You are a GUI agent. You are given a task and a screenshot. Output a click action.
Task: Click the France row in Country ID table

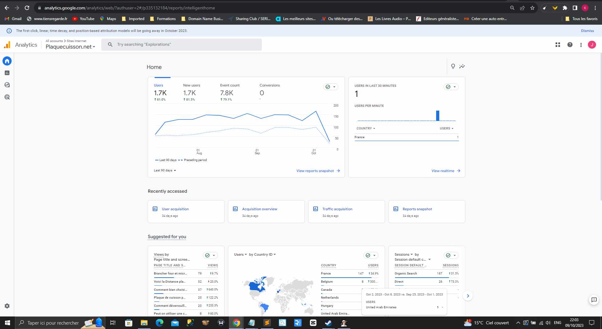tap(350, 274)
